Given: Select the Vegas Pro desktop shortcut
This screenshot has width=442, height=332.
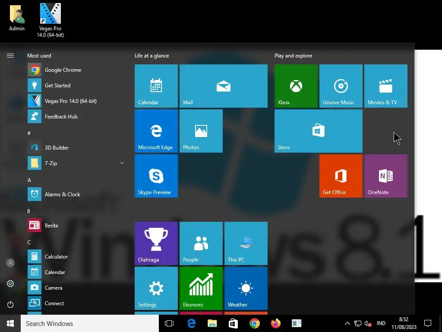Looking at the screenshot, I should click(50, 20).
